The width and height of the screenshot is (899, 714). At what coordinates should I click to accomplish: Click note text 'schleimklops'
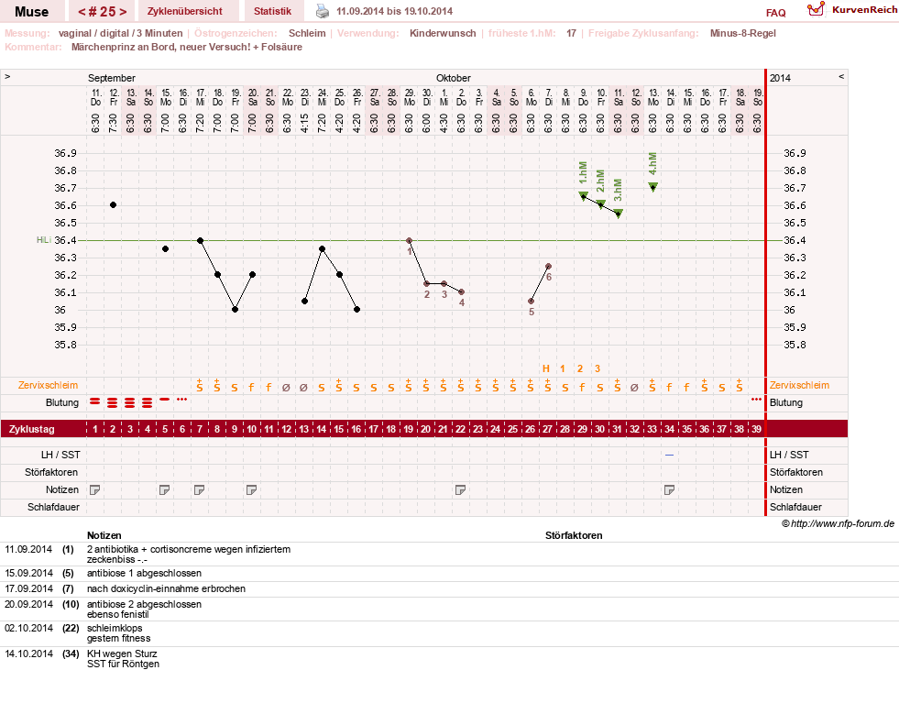coord(115,628)
